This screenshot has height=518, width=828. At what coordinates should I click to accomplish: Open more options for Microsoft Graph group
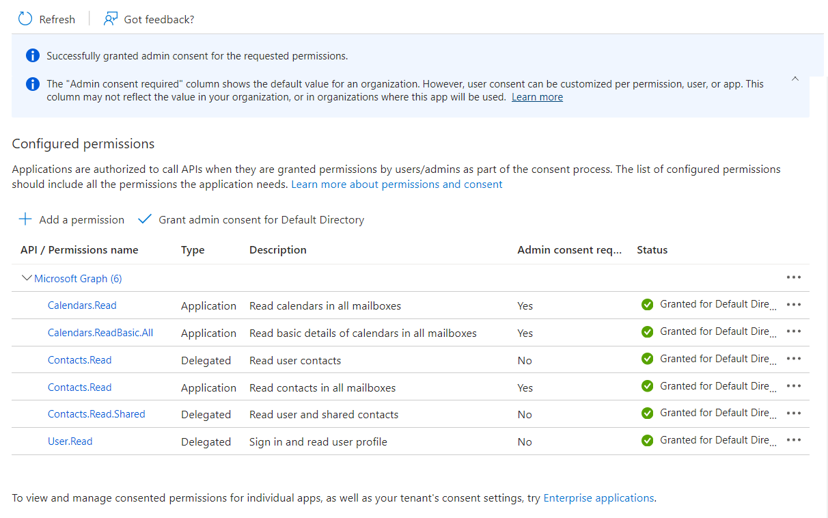pyautogui.click(x=793, y=277)
